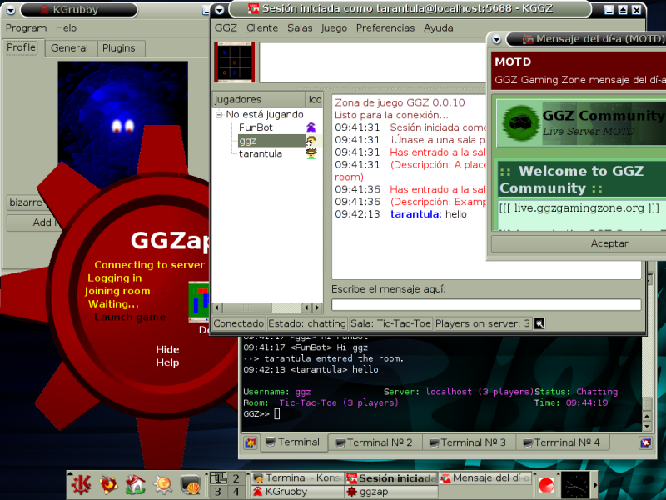Switch to virtual desktop 2
Screen dimensions: 666x500
(236, 478)
